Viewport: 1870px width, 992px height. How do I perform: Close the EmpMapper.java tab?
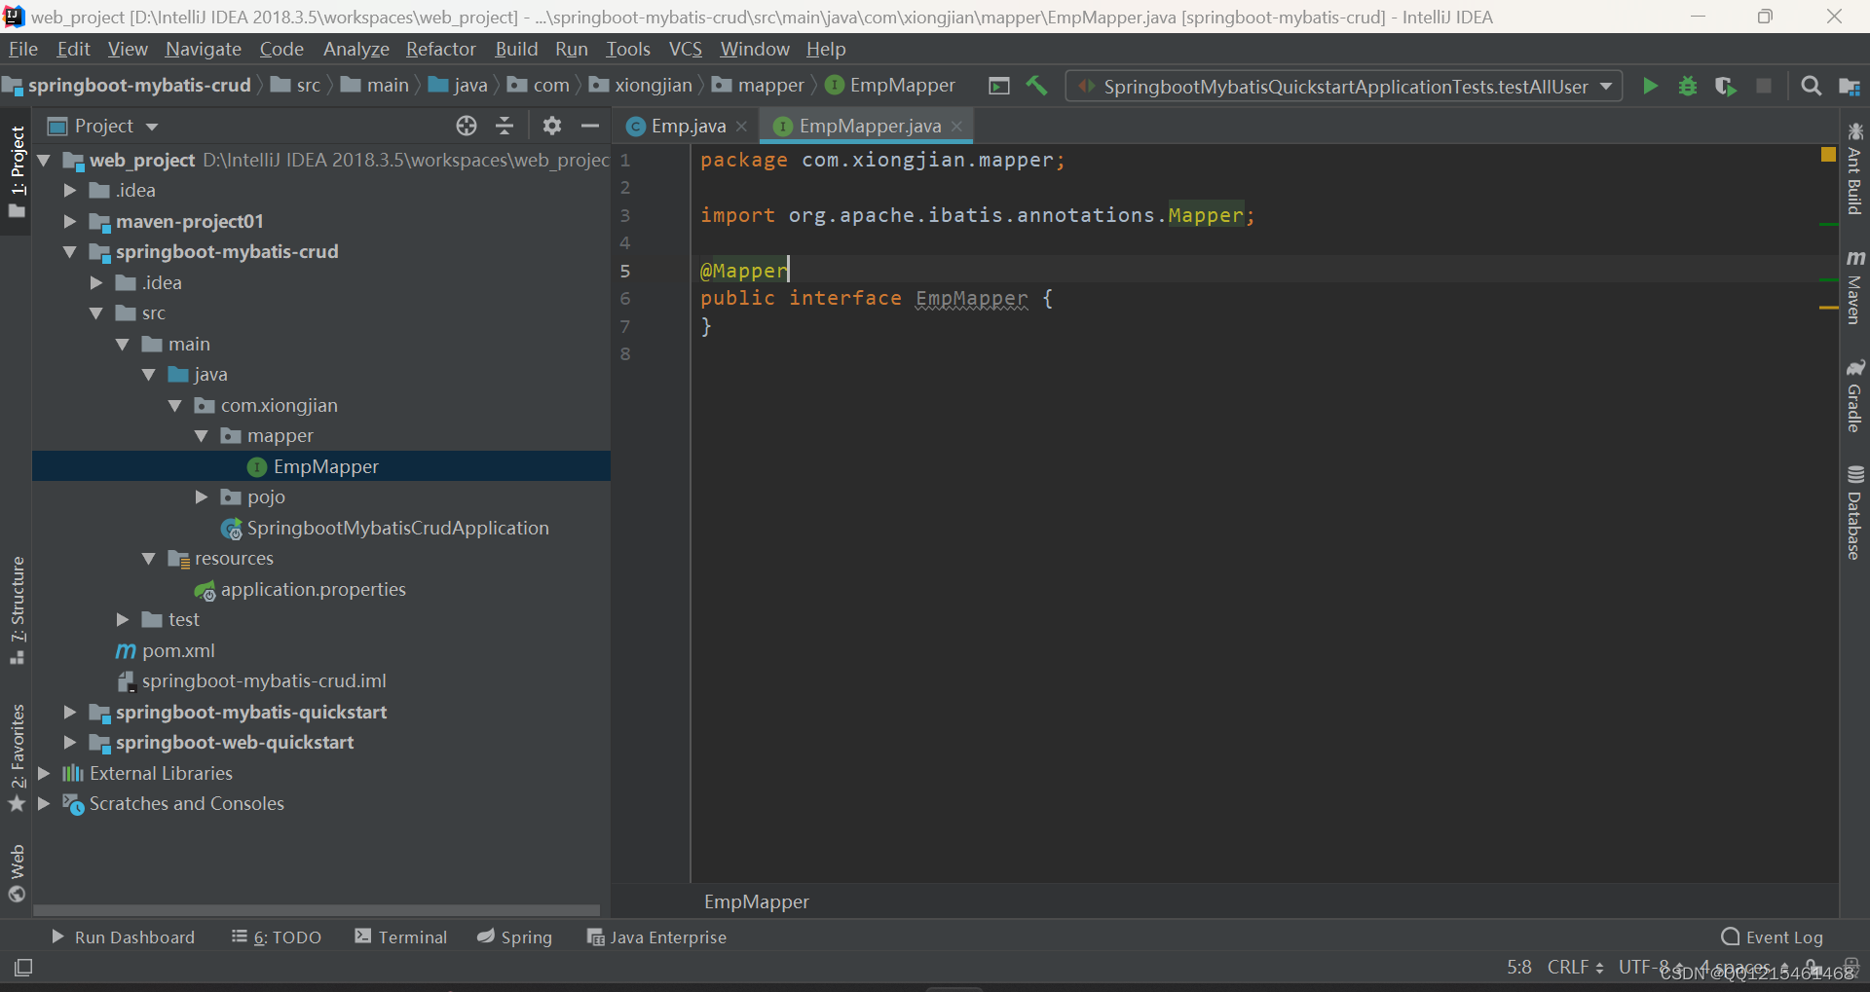pyautogui.click(x=956, y=127)
